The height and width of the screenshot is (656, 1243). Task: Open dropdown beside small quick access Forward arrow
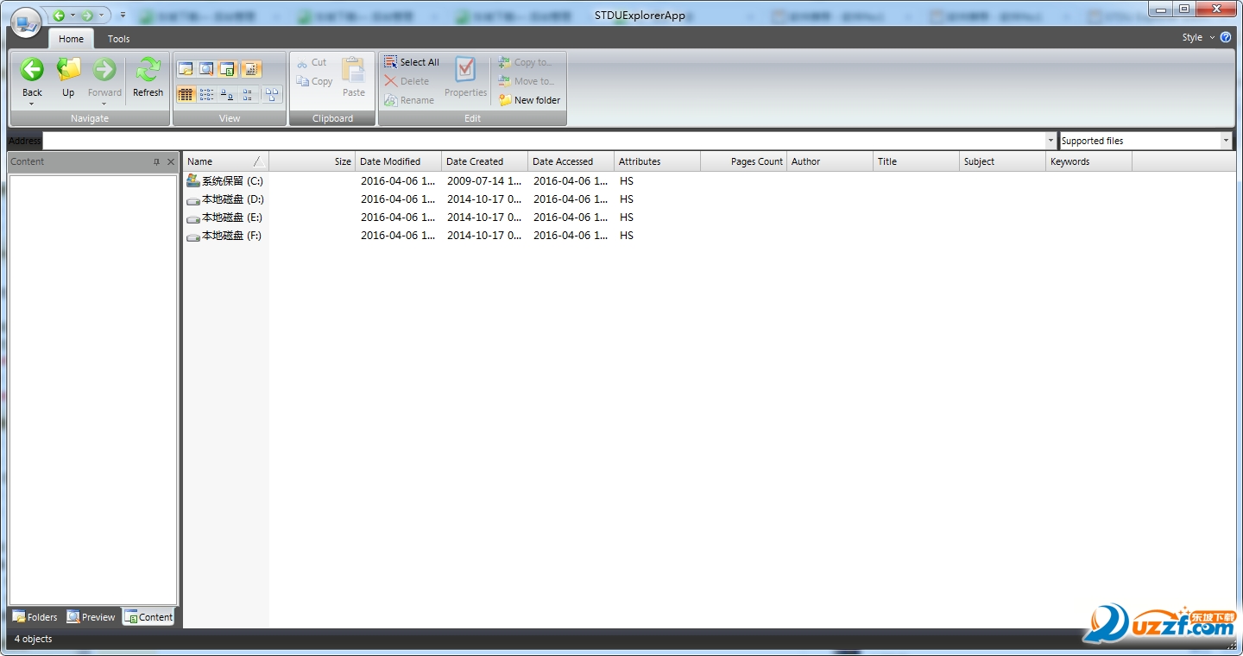(x=101, y=15)
